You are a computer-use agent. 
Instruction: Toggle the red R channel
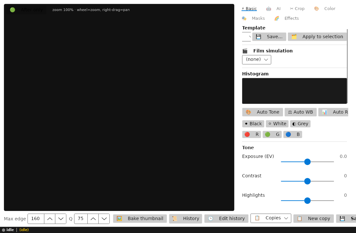(251, 134)
